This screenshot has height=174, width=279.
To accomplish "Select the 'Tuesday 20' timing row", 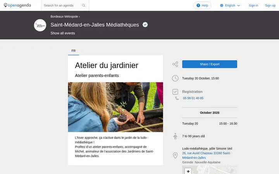I will click(210, 124).
